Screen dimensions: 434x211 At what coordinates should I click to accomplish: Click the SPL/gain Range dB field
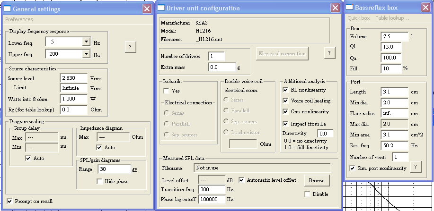tap(114, 169)
